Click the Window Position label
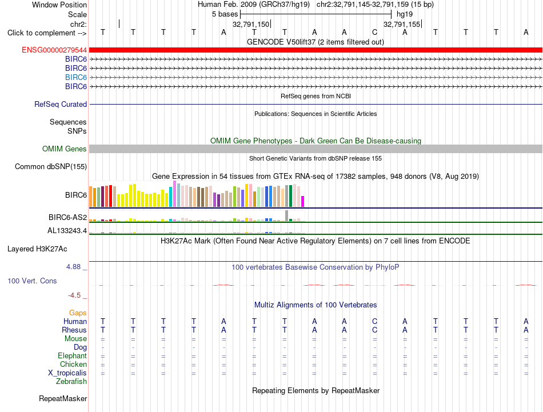543x412 pixels. (x=59, y=5)
